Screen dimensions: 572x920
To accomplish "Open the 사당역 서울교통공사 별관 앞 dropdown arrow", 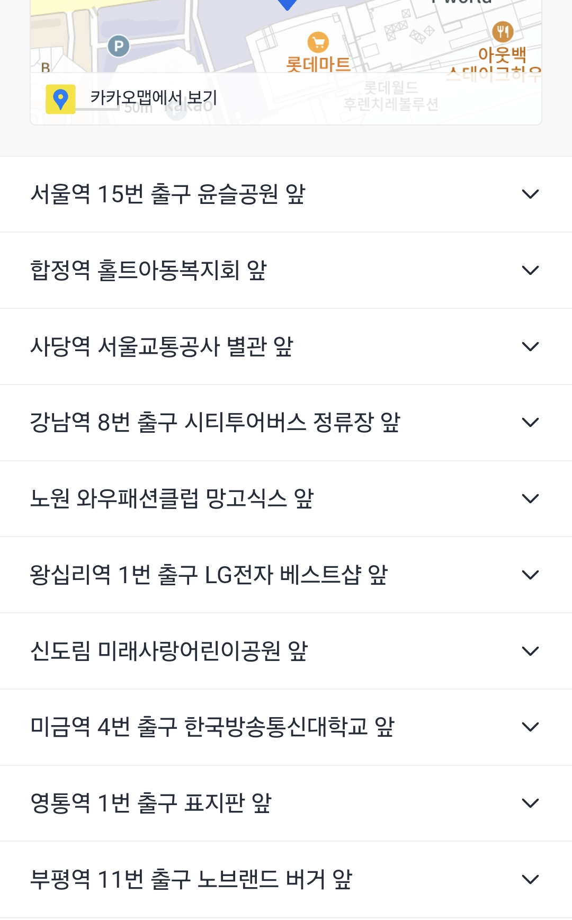I will [x=530, y=347].
